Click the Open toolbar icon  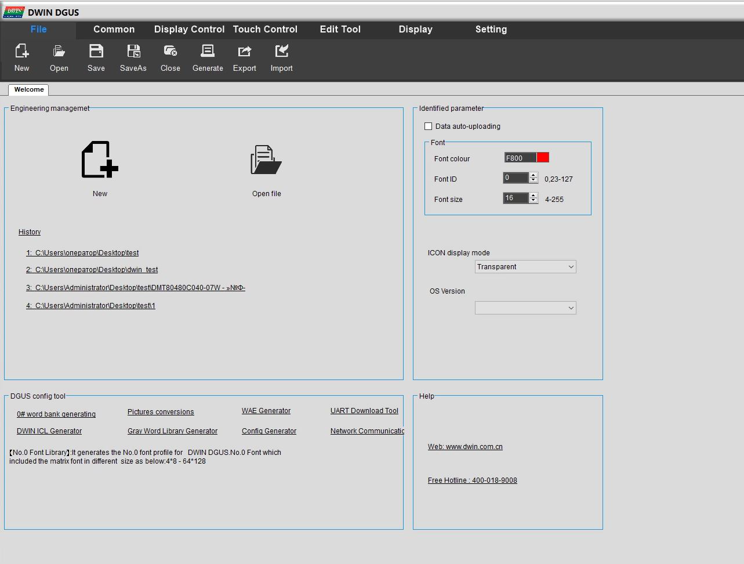click(59, 51)
